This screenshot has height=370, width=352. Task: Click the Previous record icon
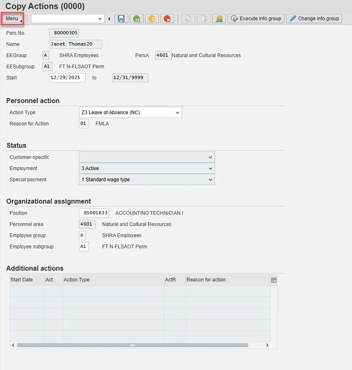(x=188, y=19)
